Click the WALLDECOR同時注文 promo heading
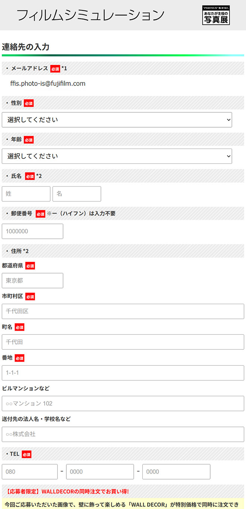The height and width of the screenshot is (509, 246). pos(67,491)
